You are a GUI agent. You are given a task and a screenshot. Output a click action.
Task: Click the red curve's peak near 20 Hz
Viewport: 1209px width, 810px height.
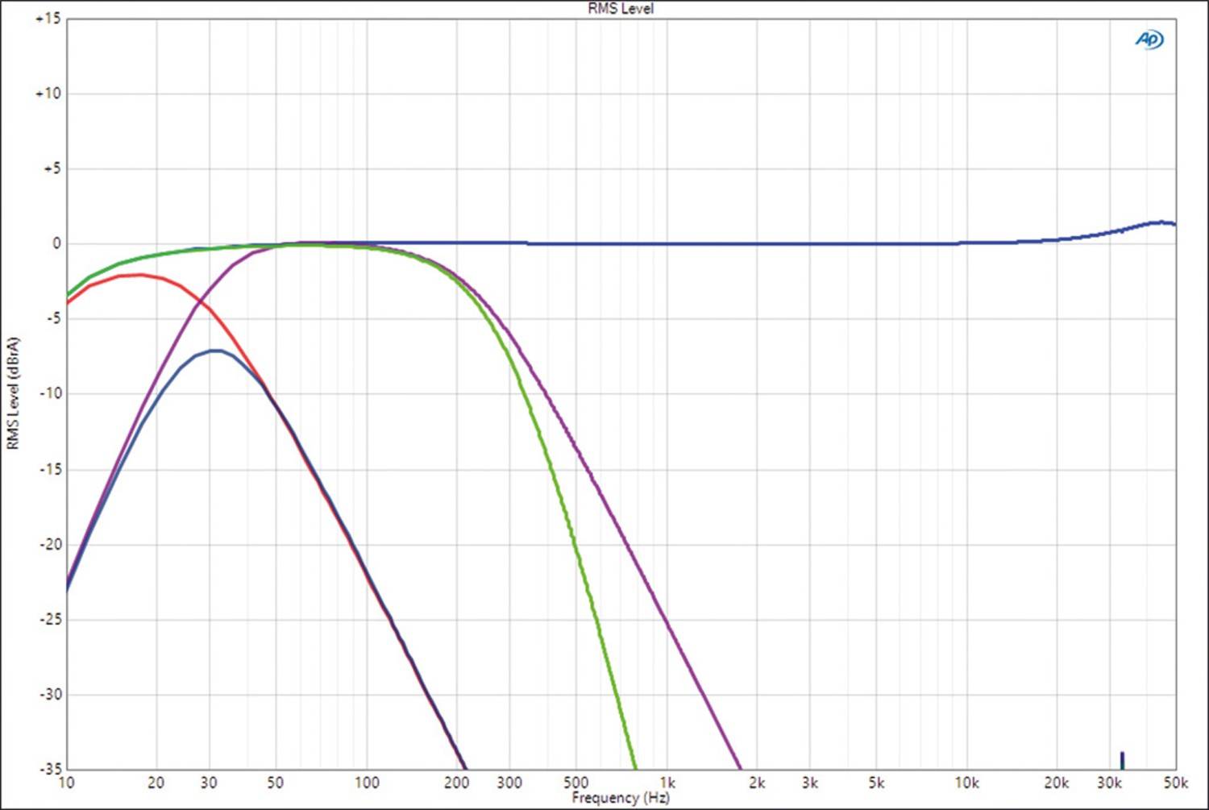pos(139,275)
